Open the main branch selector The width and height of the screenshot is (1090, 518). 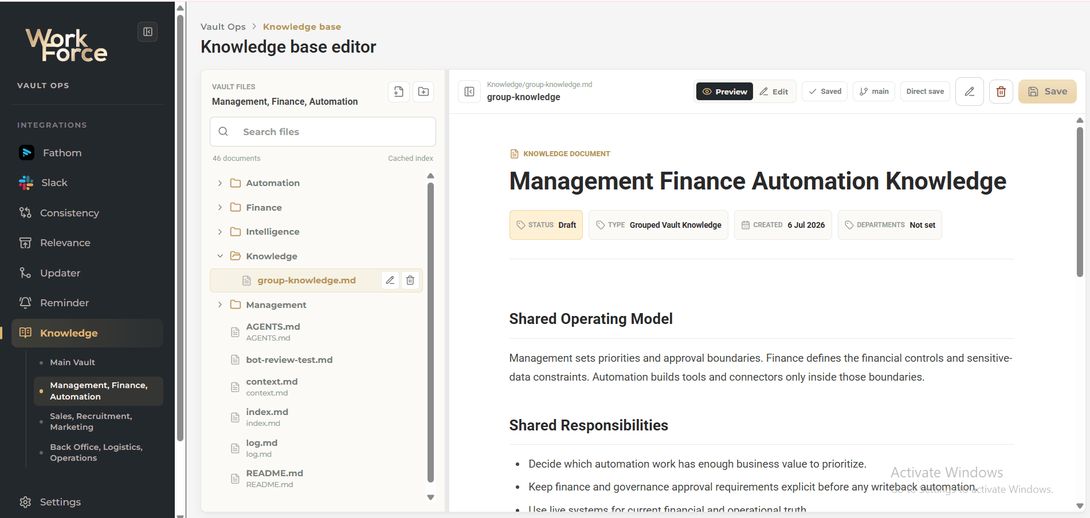874,92
